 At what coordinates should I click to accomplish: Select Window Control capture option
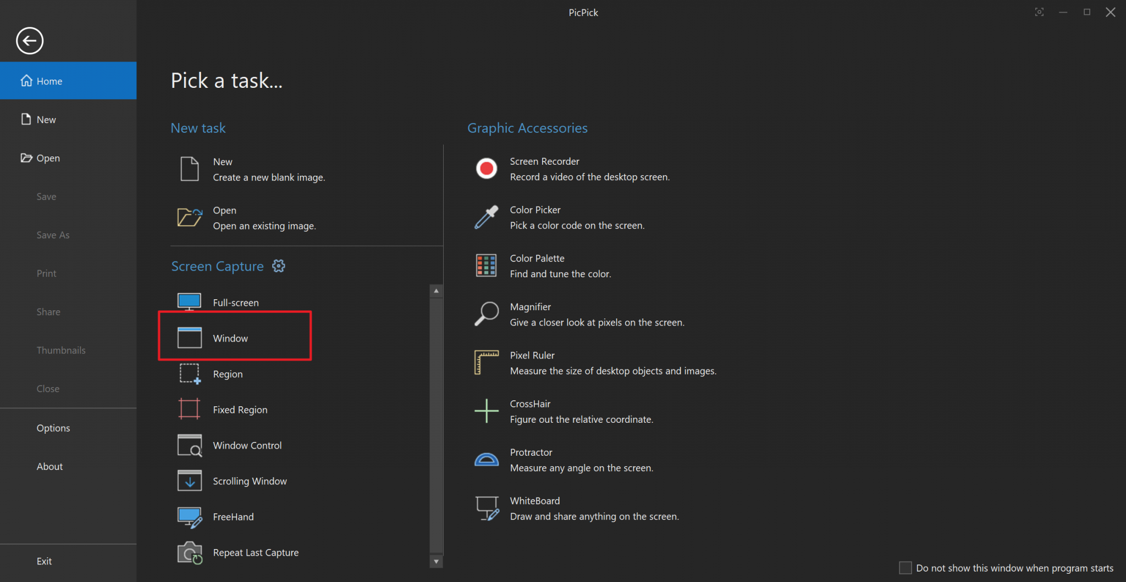247,445
